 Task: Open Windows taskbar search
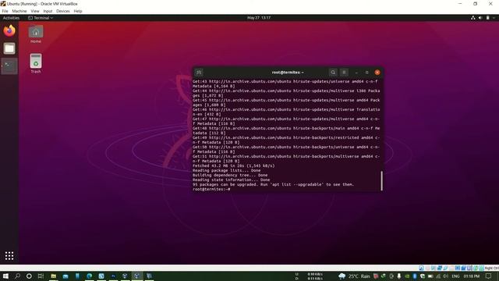[x=17, y=276]
